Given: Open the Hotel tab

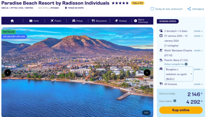Looking at the screenshot, I should [34, 21].
